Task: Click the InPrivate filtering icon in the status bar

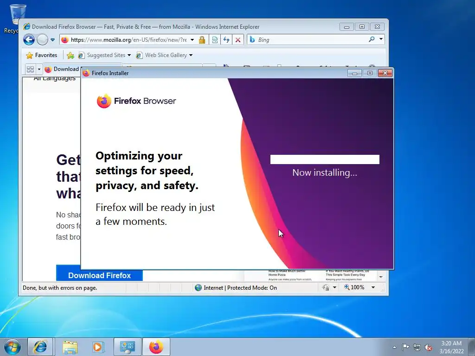Action: tap(326, 287)
